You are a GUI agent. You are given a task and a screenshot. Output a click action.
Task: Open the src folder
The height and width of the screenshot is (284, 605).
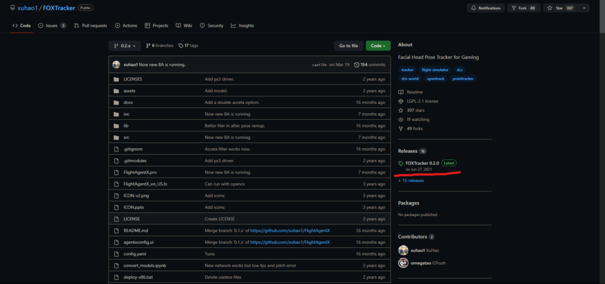pyautogui.click(x=126, y=137)
